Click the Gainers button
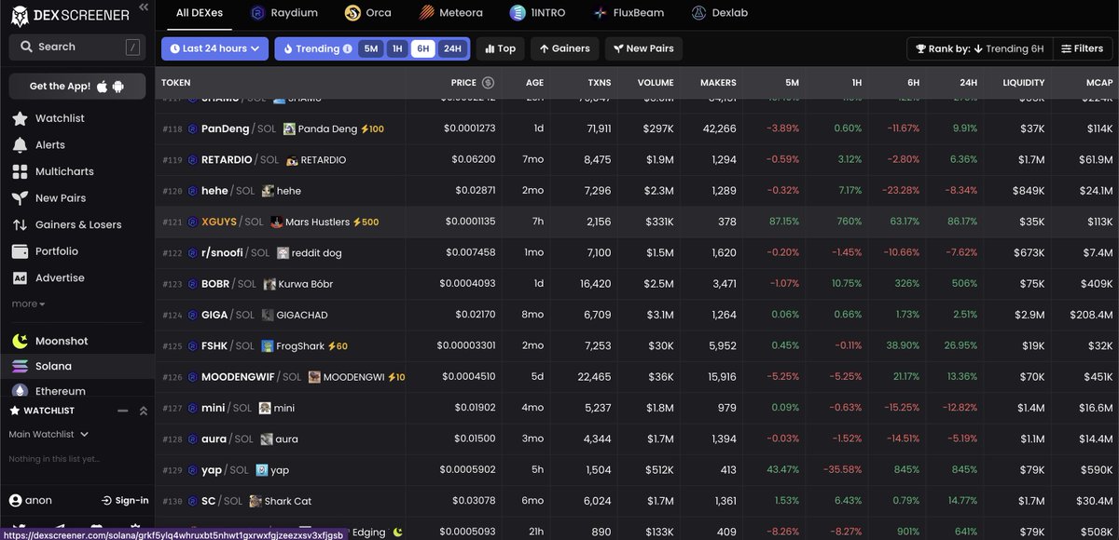The height and width of the screenshot is (540, 1119). (x=564, y=48)
